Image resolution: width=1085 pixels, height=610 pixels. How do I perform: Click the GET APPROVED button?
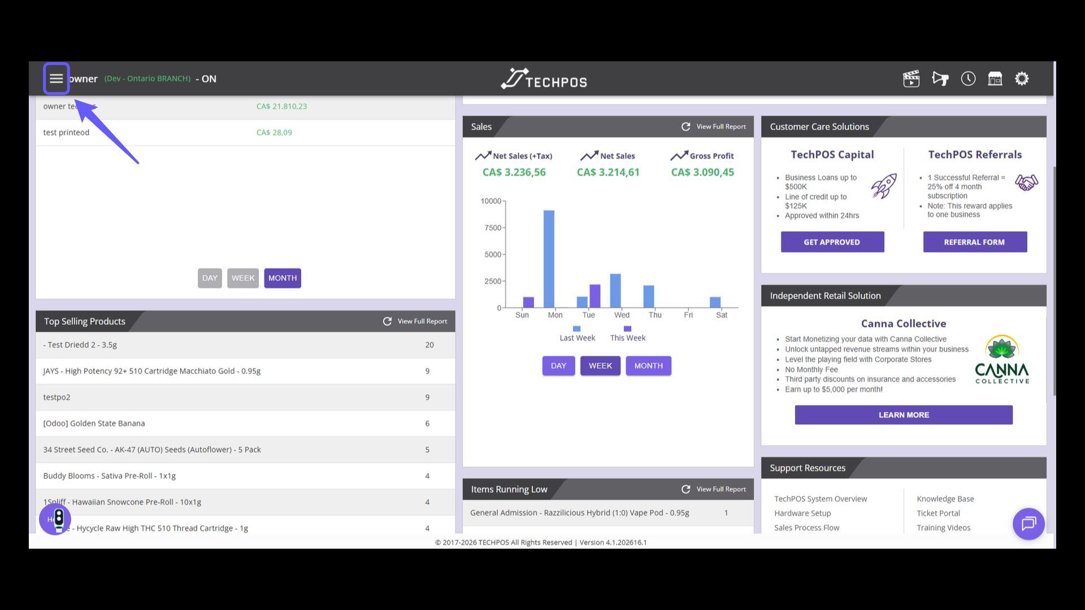tap(832, 242)
